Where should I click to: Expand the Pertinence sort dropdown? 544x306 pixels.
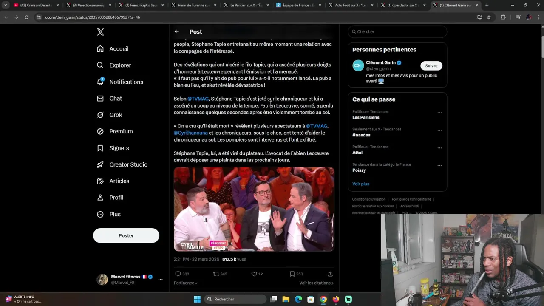tap(186, 283)
